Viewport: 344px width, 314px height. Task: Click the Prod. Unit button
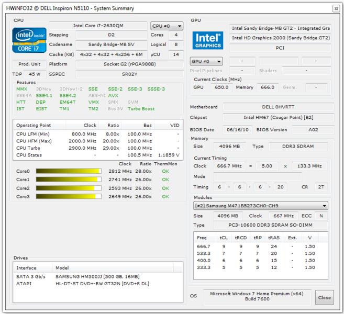(29, 64)
